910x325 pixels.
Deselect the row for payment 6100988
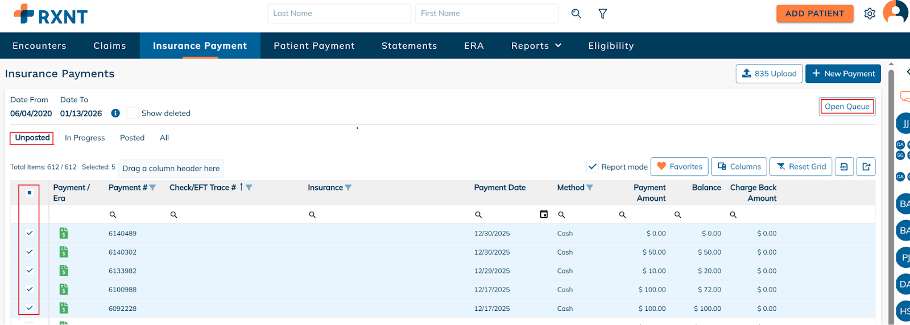point(30,289)
